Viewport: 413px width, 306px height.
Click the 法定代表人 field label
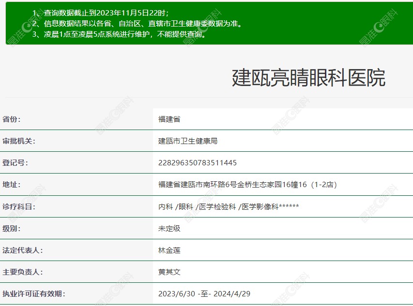22,250
